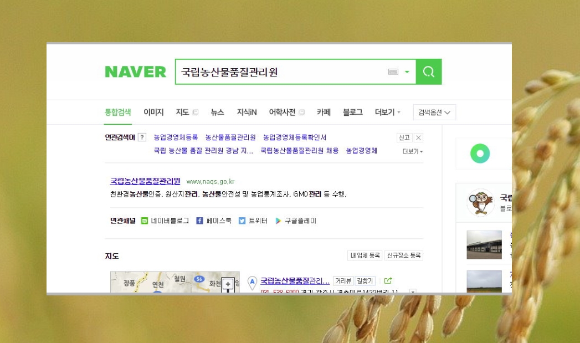Click the green search magnifier button
Image resolution: width=580 pixels, height=343 pixels.
click(x=429, y=72)
